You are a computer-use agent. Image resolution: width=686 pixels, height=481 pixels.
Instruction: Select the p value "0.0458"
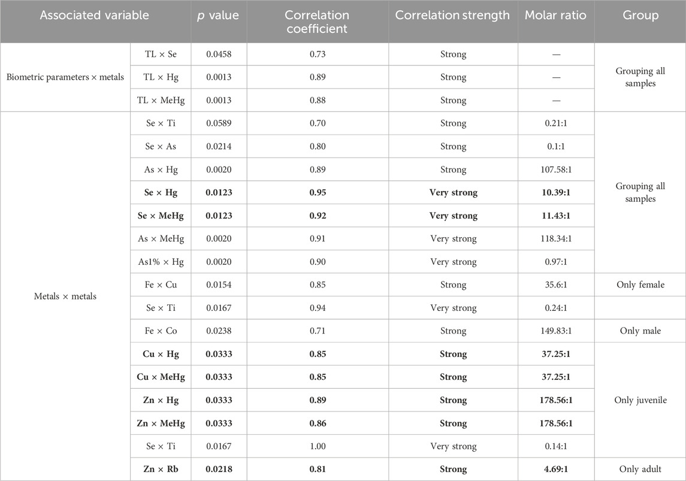coord(218,55)
